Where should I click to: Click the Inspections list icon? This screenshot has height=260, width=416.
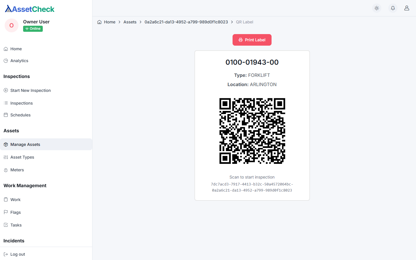(x=6, y=103)
